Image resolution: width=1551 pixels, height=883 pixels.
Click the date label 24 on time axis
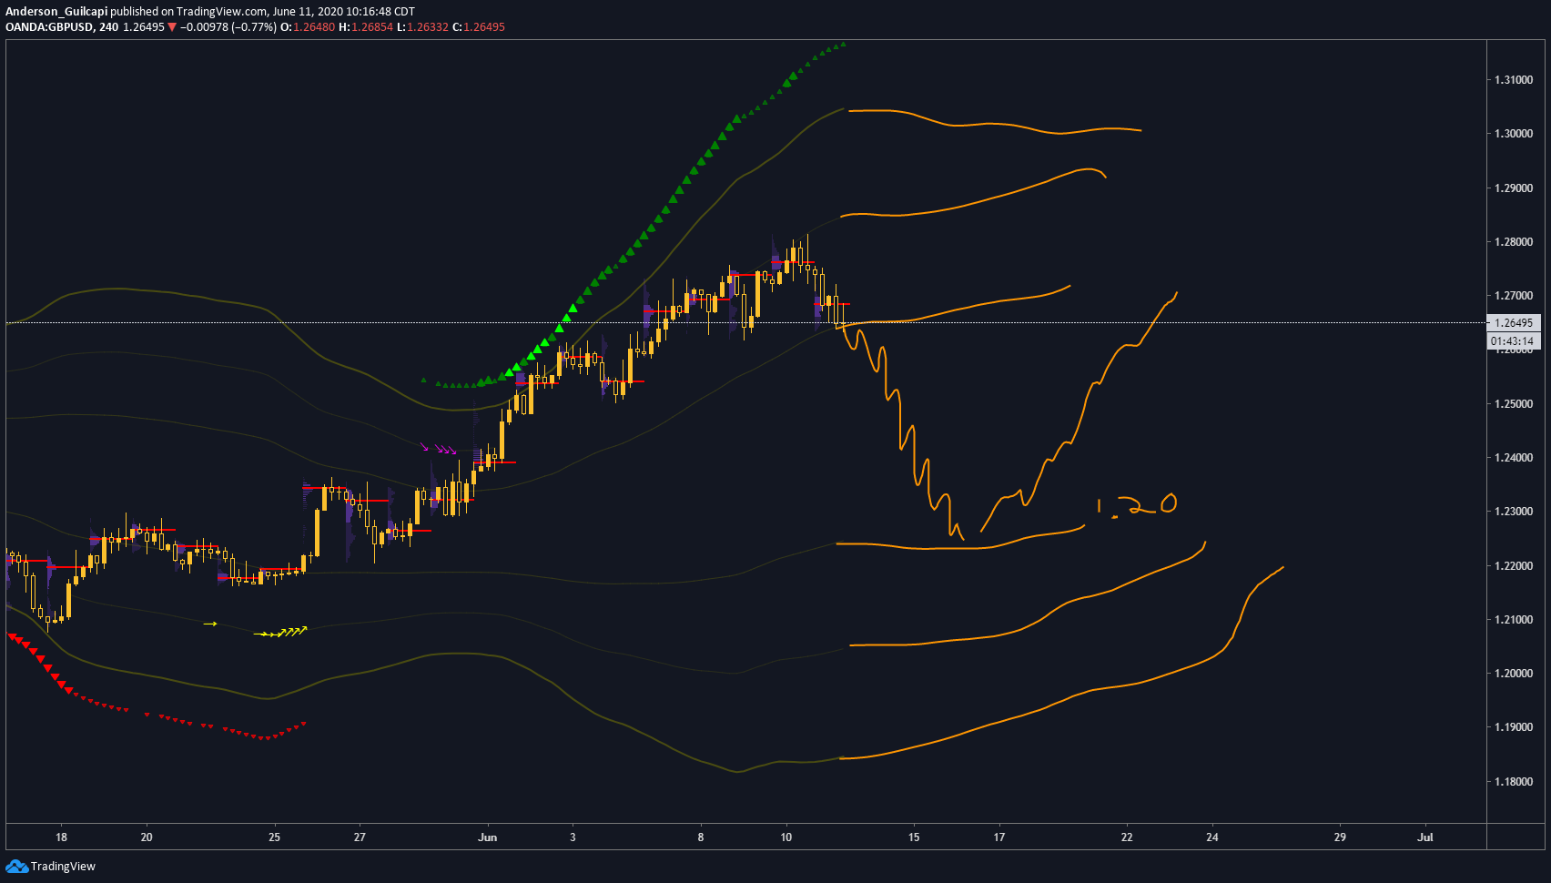[x=1212, y=837]
